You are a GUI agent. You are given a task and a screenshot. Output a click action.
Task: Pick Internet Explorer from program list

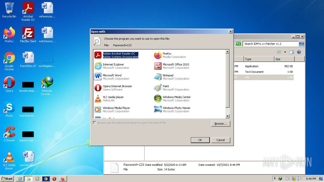pyautogui.click(x=112, y=66)
